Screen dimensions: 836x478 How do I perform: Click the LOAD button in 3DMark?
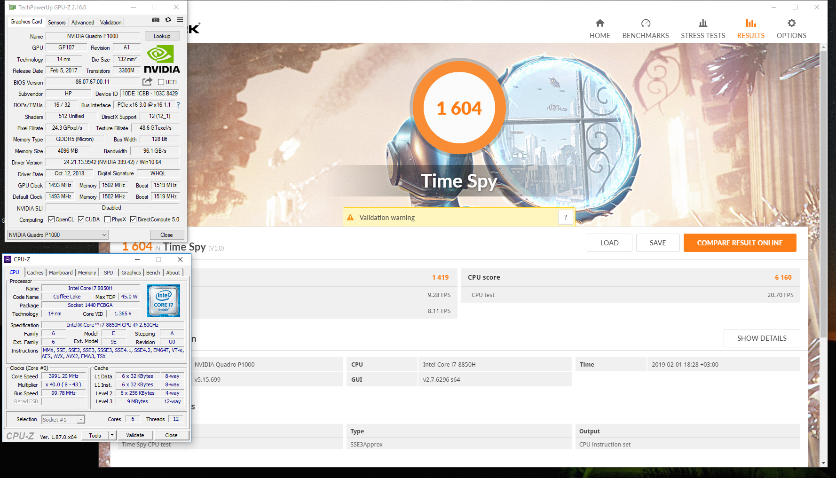[609, 243]
